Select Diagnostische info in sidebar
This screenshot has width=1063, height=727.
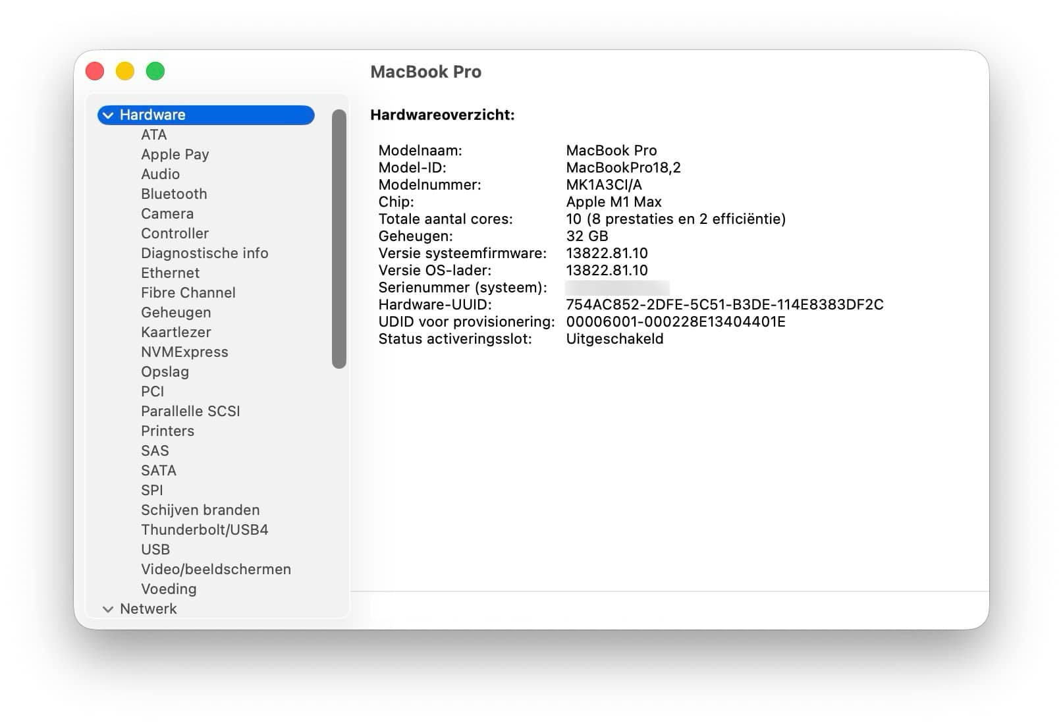(x=204, y=253)
